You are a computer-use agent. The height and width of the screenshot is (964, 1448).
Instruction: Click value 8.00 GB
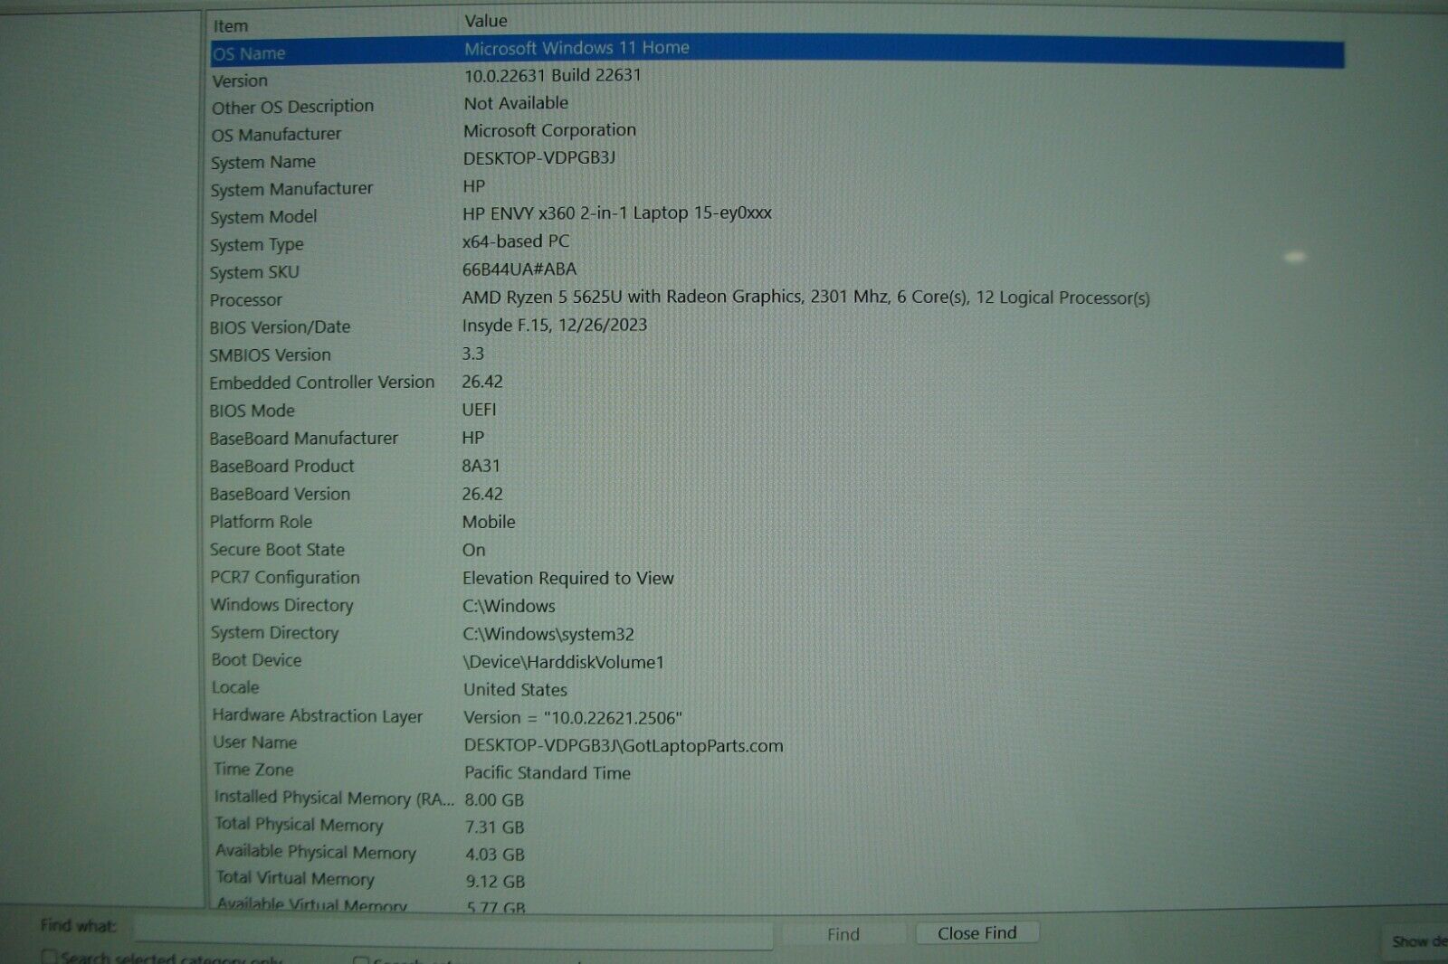(494, 800)
